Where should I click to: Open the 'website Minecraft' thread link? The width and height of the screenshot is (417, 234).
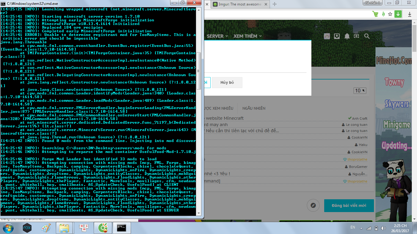click(225, 118)
